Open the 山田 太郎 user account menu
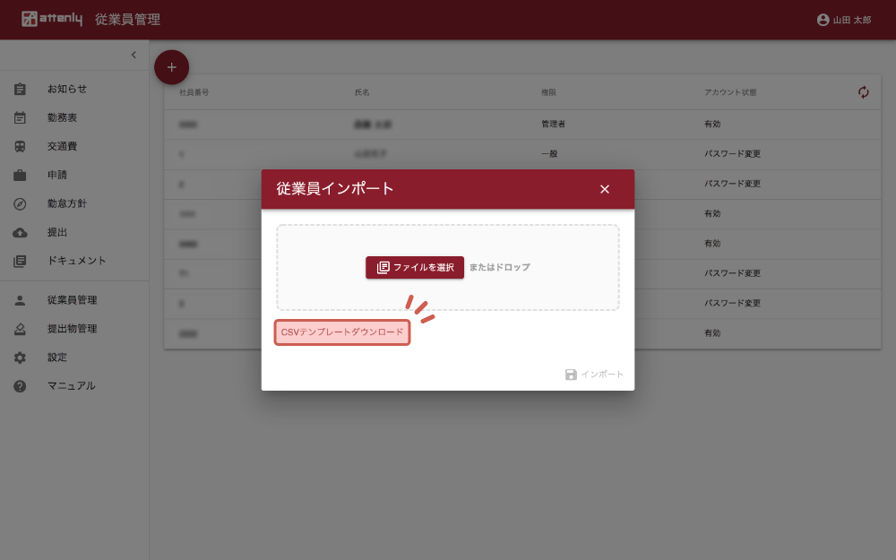 pos(843,20)
